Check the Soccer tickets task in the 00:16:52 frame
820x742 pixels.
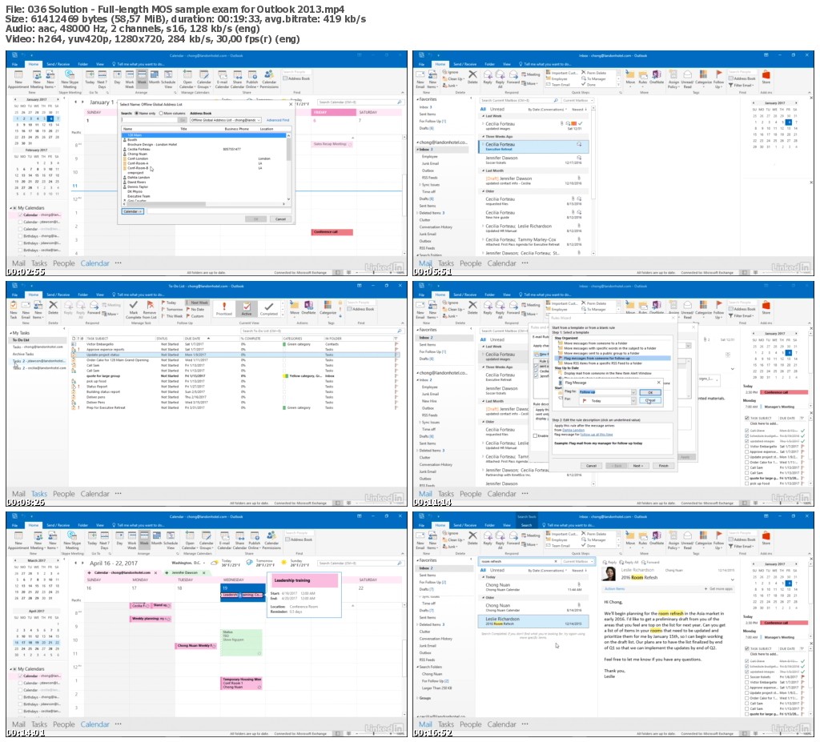[x=747, y=676]
